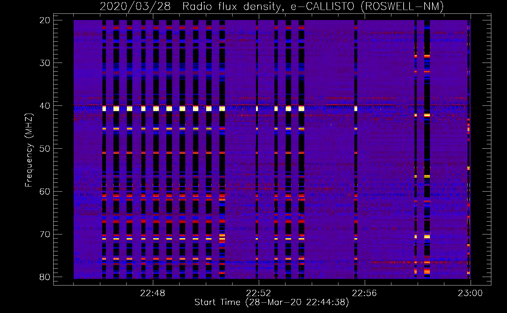
Task: Click the "Frequency (MHZ)" axis label
Action: [29, 150]
